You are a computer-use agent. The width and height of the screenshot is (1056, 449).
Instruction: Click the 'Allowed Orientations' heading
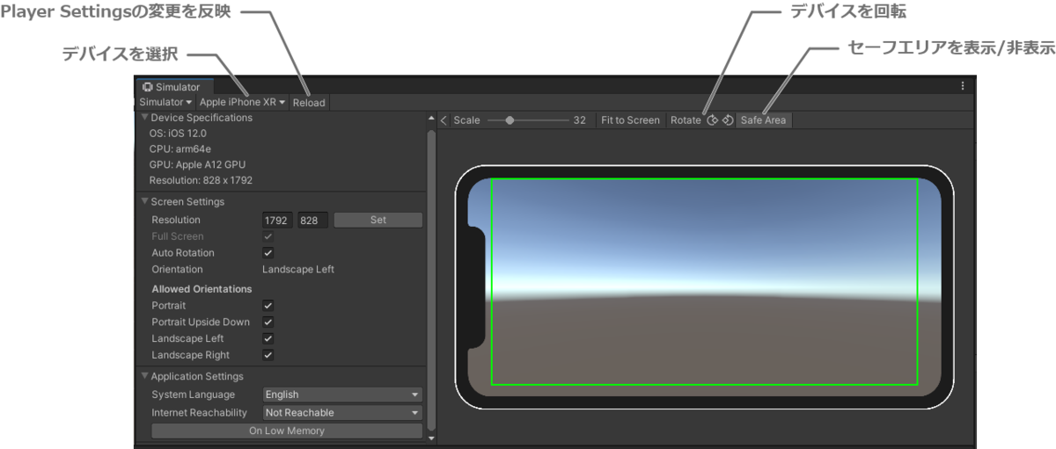coord(202,289)
